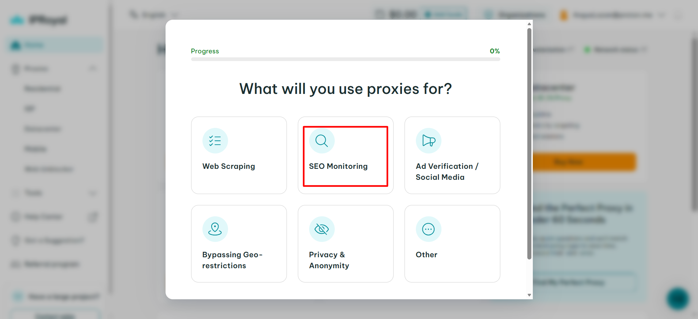Pick the Ad Verification / Social Media label
698x319 pixels.
(447, 172)
